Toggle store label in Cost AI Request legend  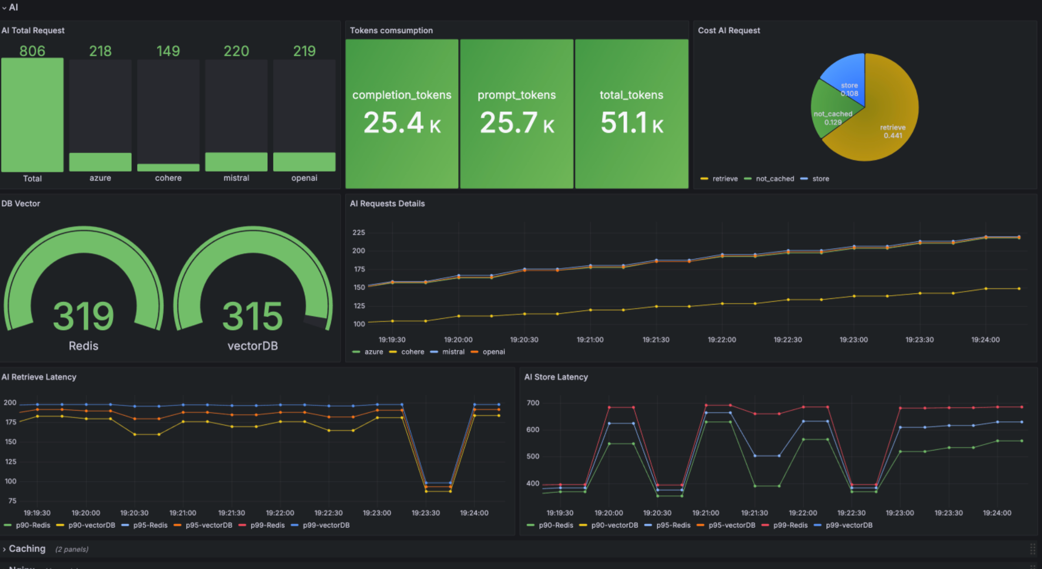(820, 179)
